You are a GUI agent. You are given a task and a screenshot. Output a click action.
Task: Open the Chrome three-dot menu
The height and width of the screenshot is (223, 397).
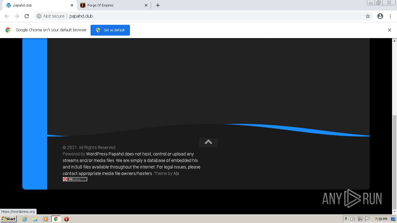[x=390, y=16]
